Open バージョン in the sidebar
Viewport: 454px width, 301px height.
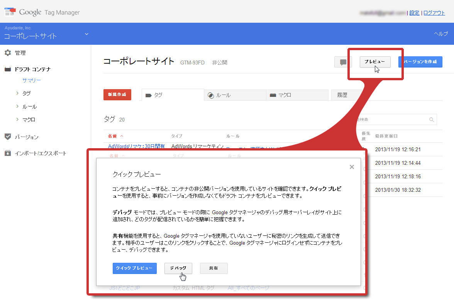click(x=27, y=137)
